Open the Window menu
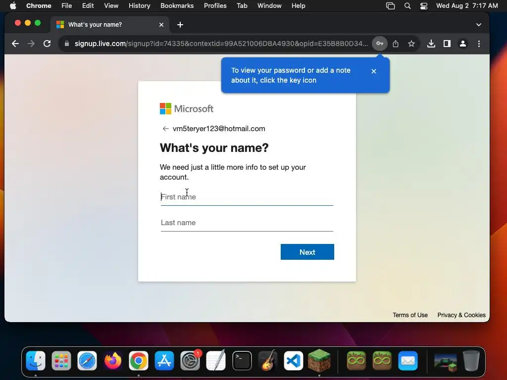The height and width of the screenshot is (380, 507). [269, 6]
